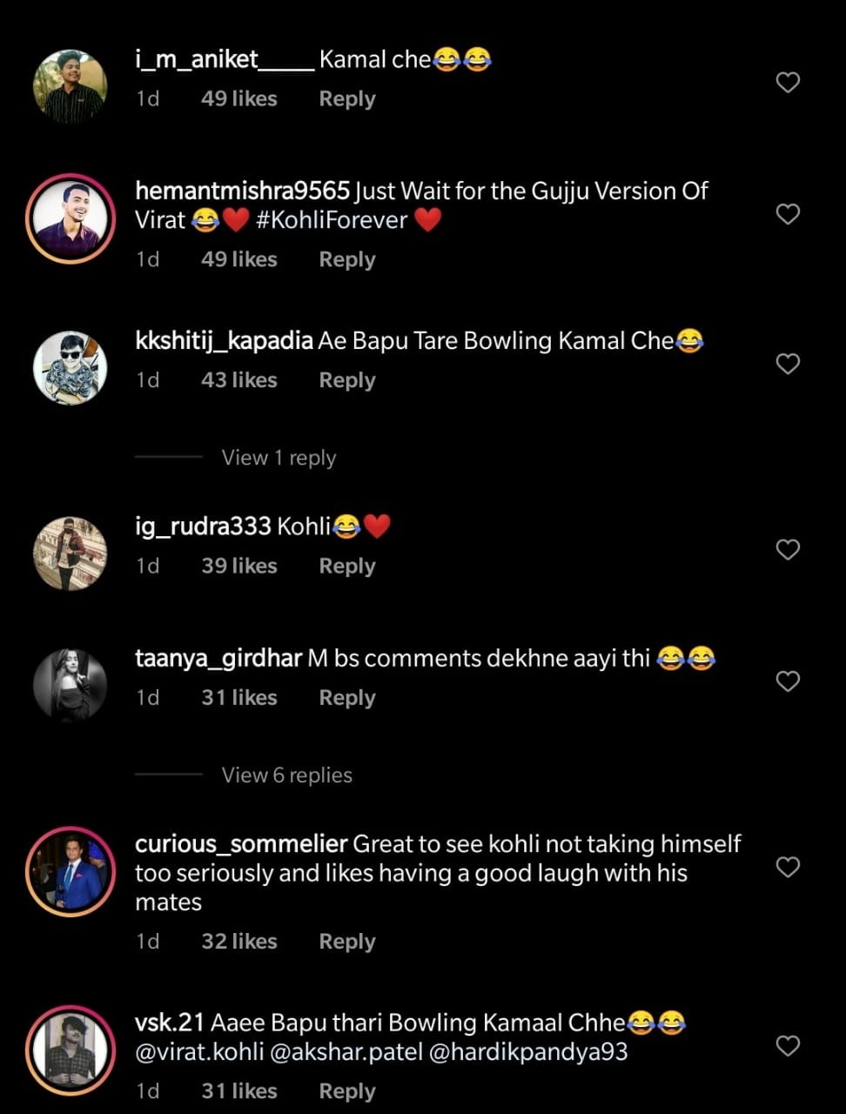Open i_m_aniket_____ profile picture

coord(70,86)
